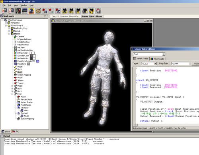199x155 pixels.
Task: Close the Workspace panel
Action: 48,16
